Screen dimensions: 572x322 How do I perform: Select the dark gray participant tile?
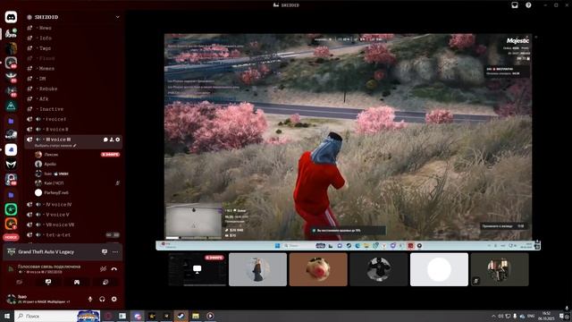[378, 269]
